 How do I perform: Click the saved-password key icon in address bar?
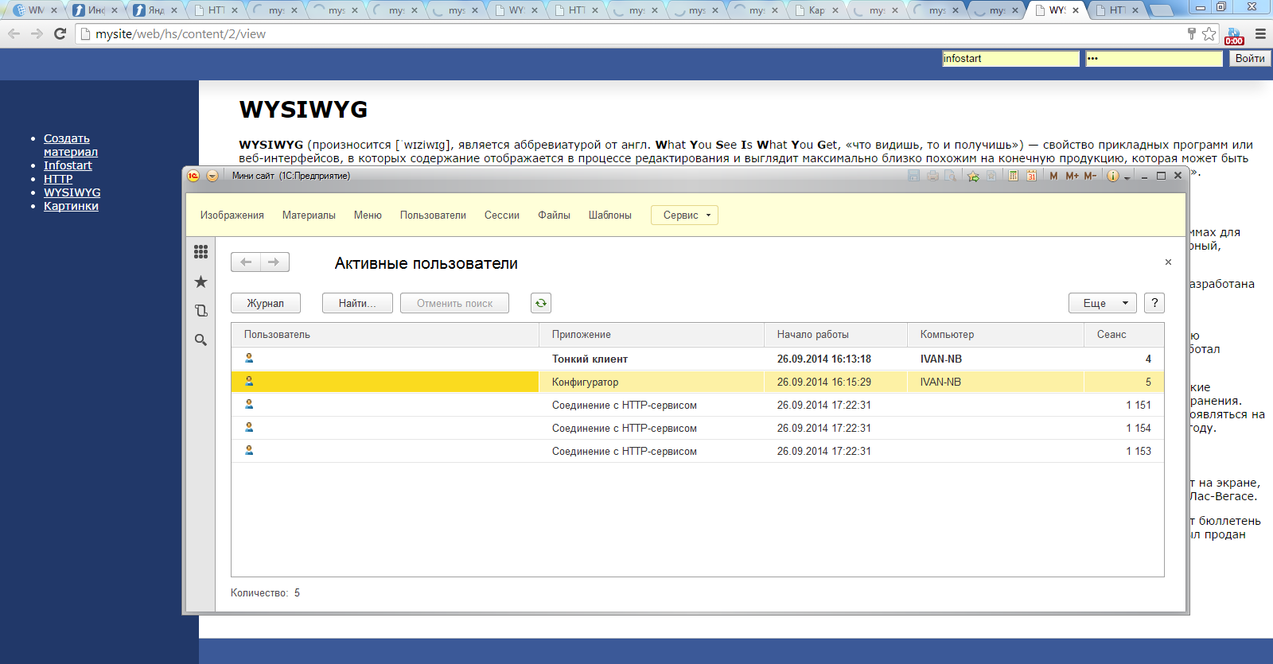click(1191, 33)
